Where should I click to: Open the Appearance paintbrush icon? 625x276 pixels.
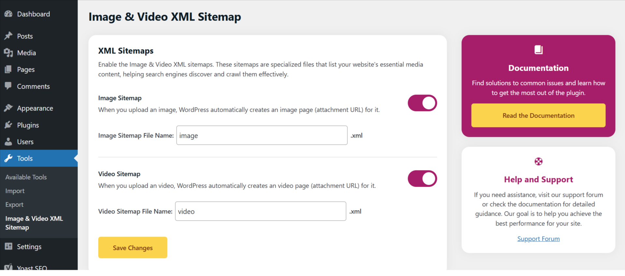(8, 108)
